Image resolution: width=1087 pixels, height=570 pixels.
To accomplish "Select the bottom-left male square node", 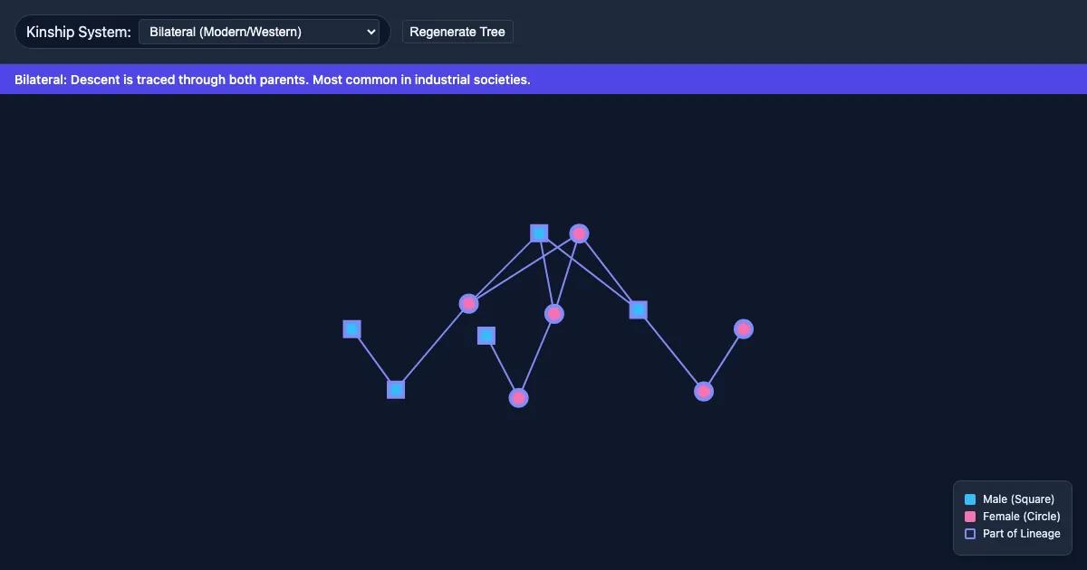I will (x=396, y=390).
